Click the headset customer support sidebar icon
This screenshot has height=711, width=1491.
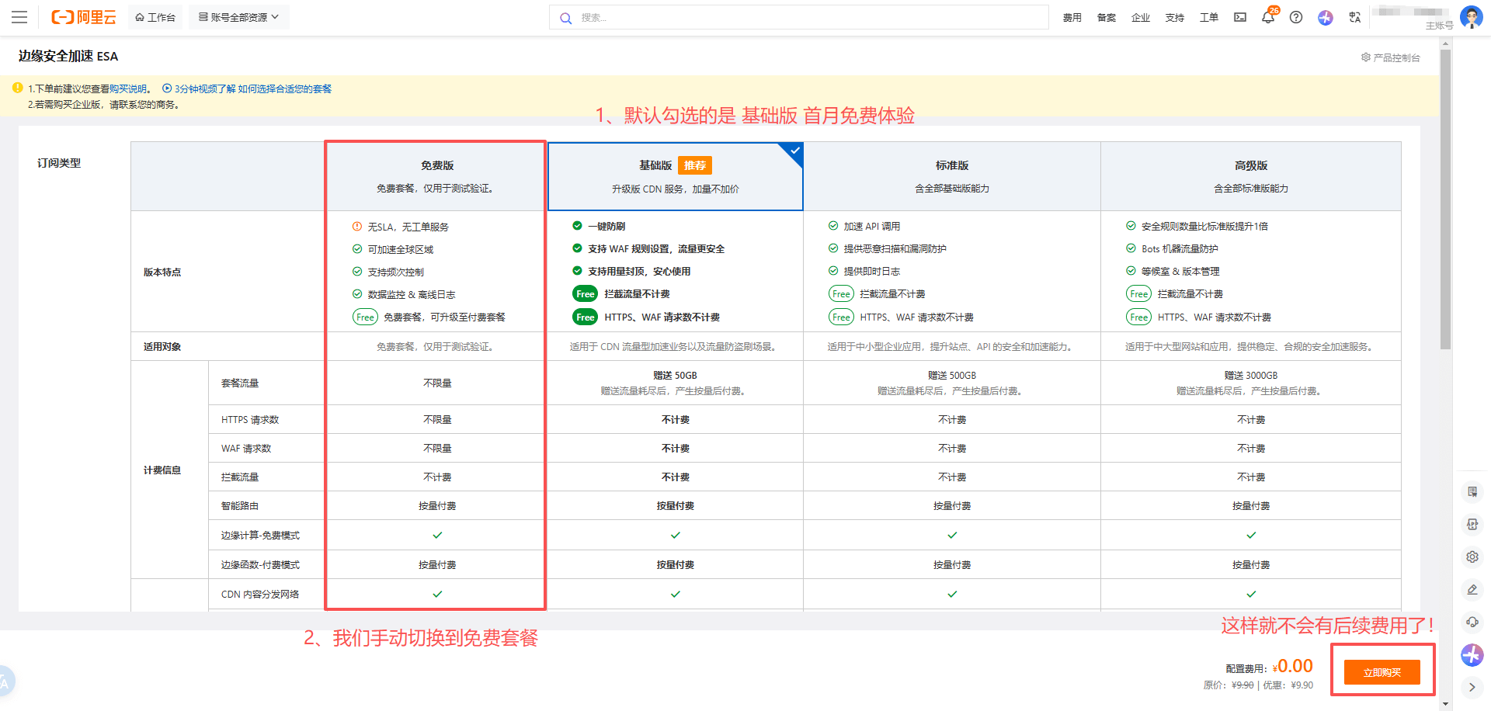1472,622
